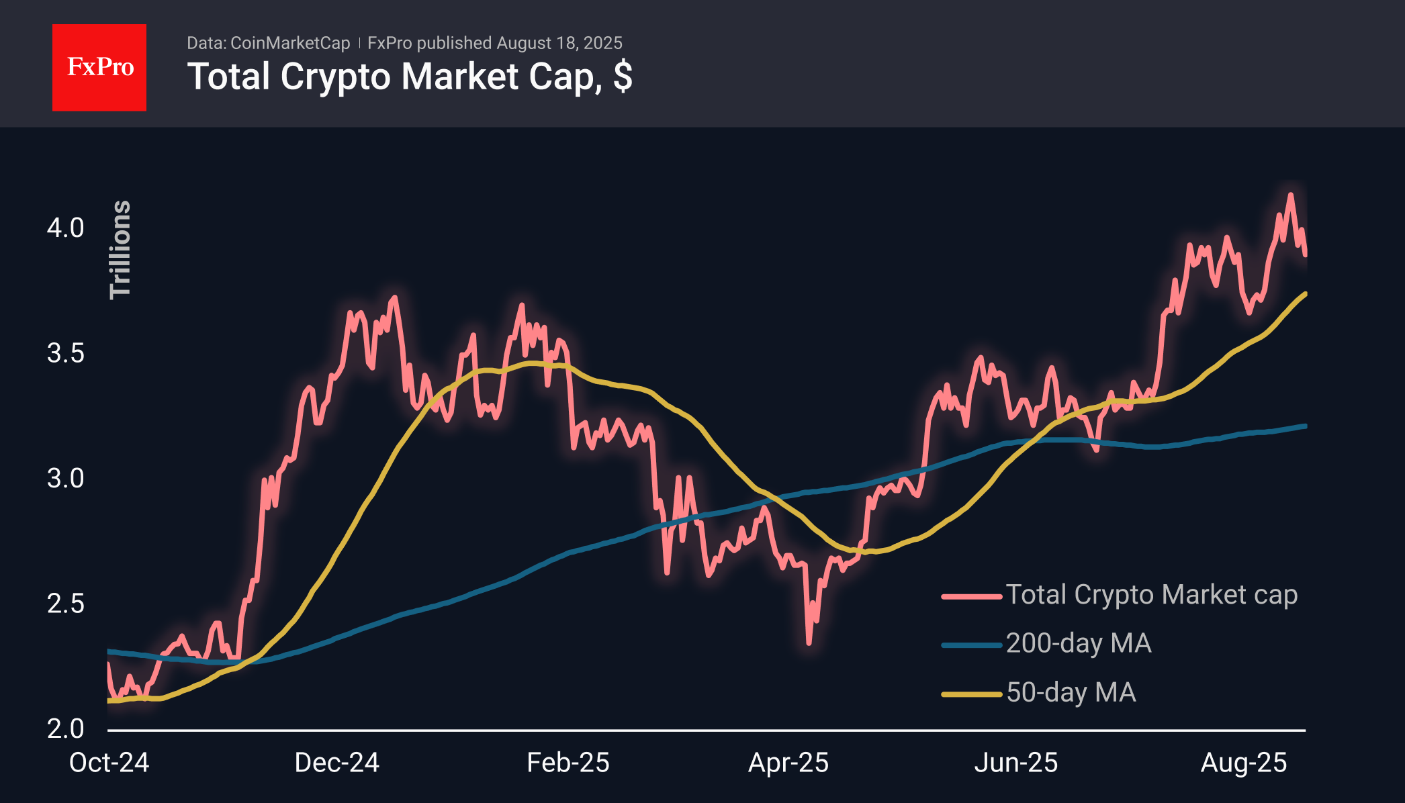Image resolution: width=1405 pixels, height=803 pixels.
Task: Click the Dec-24 x-axis label
Action: pyautogui.click(x=336, y=763)
